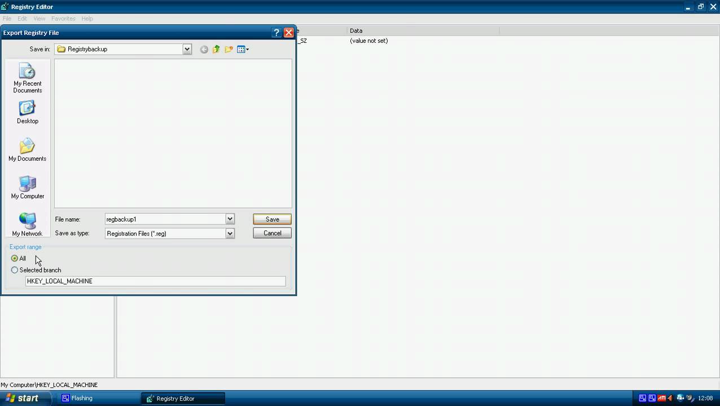This screenshot has height=406, width=720.
Task: Select the Selected branch option
Action: pos(36,270)
